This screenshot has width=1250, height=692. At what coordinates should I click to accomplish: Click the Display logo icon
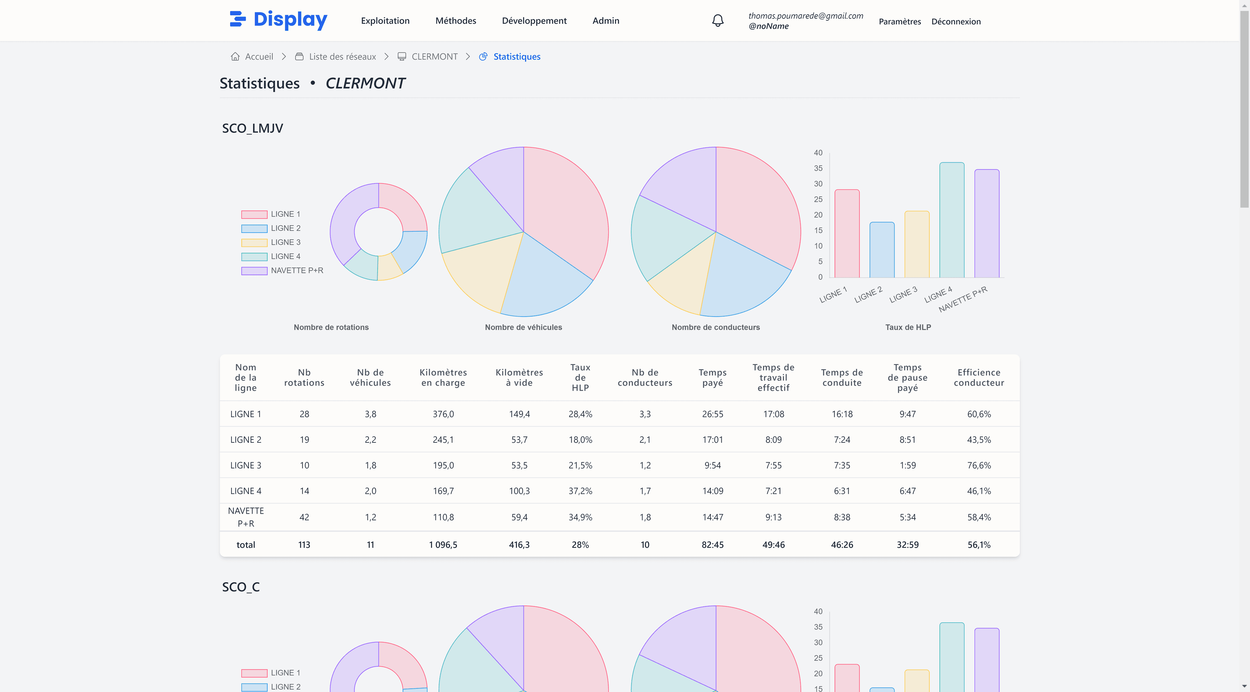click(x=238, y=19)
